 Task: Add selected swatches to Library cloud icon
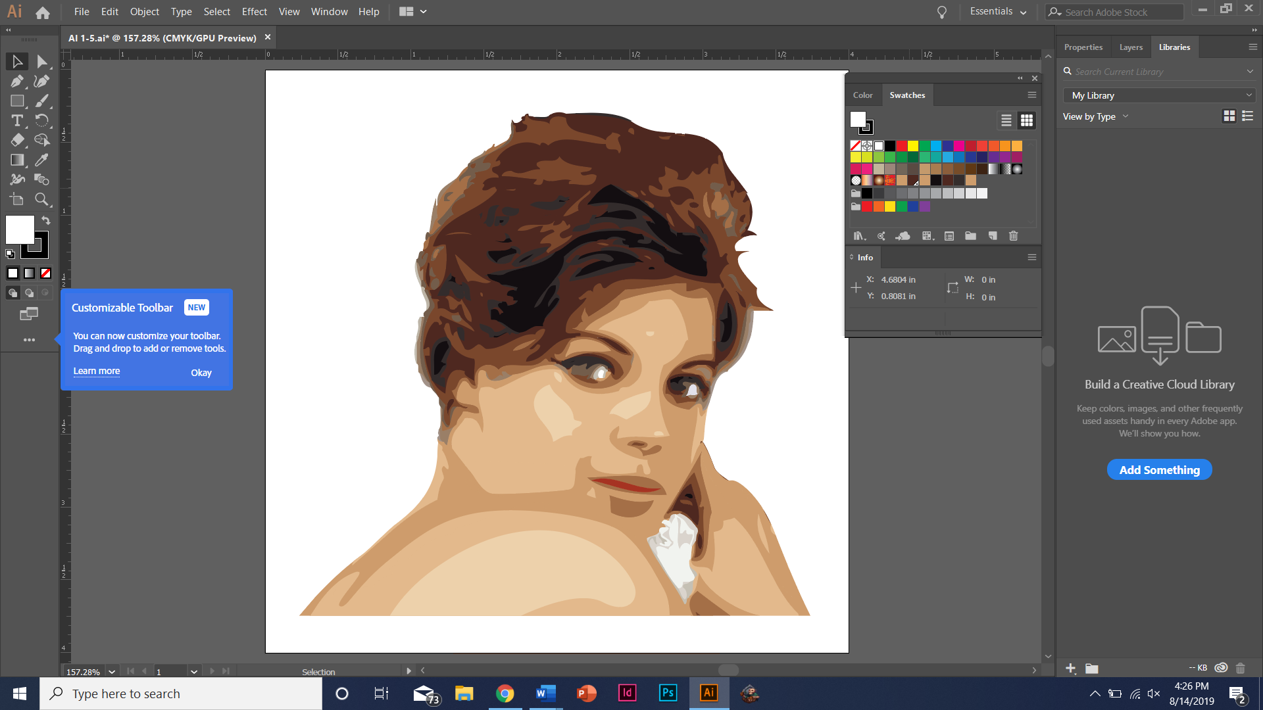(903, 236)
